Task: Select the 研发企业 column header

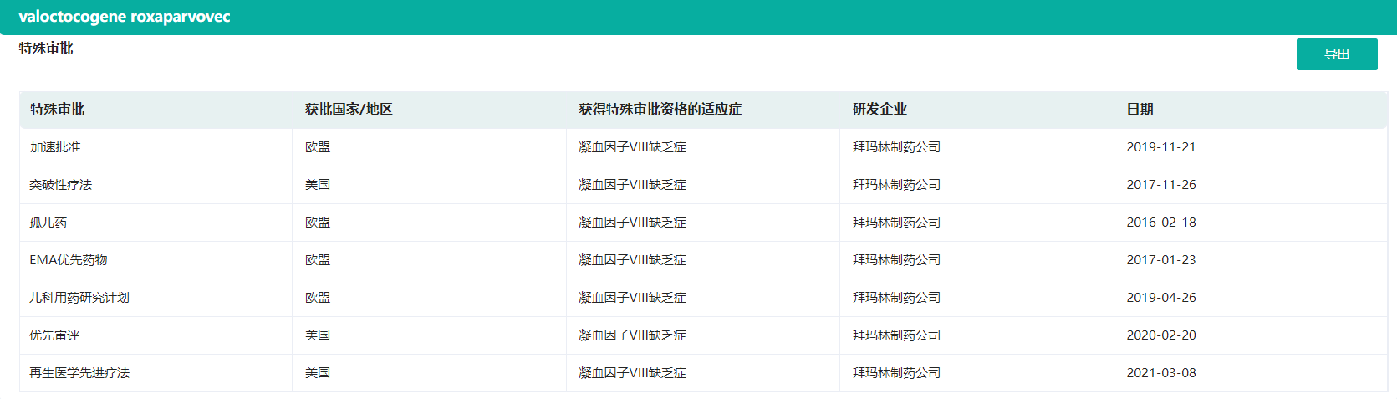Action: 879,110
